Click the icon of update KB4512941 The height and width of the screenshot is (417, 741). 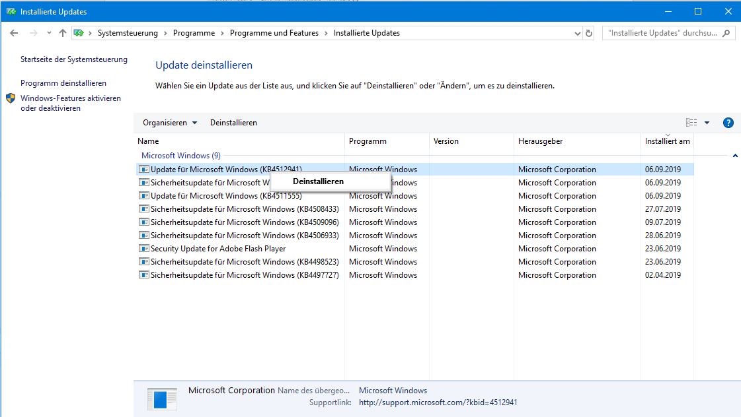(x=143, y=169)
